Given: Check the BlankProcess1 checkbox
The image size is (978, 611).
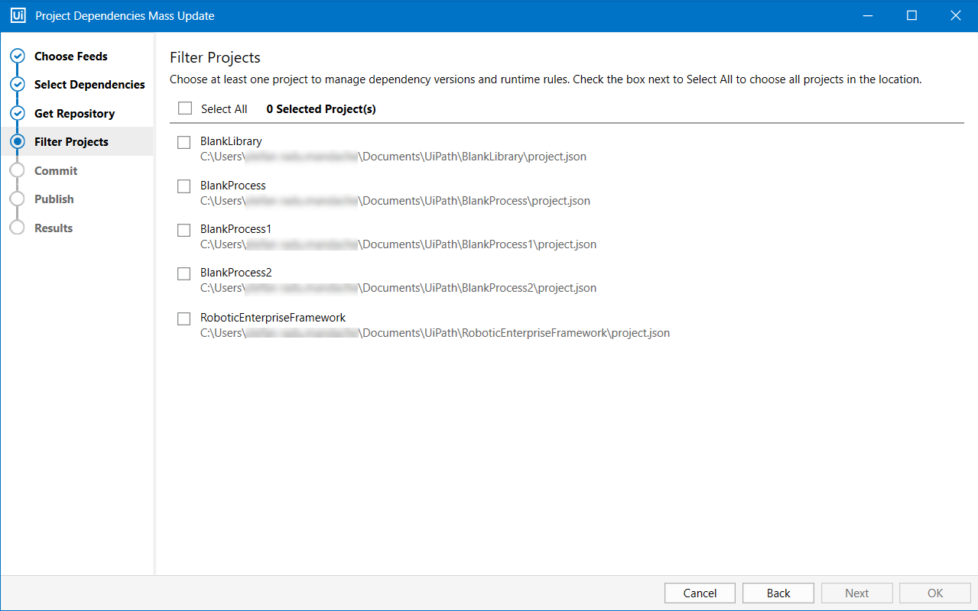Looking at the screenshot, I should click(184, 230).
